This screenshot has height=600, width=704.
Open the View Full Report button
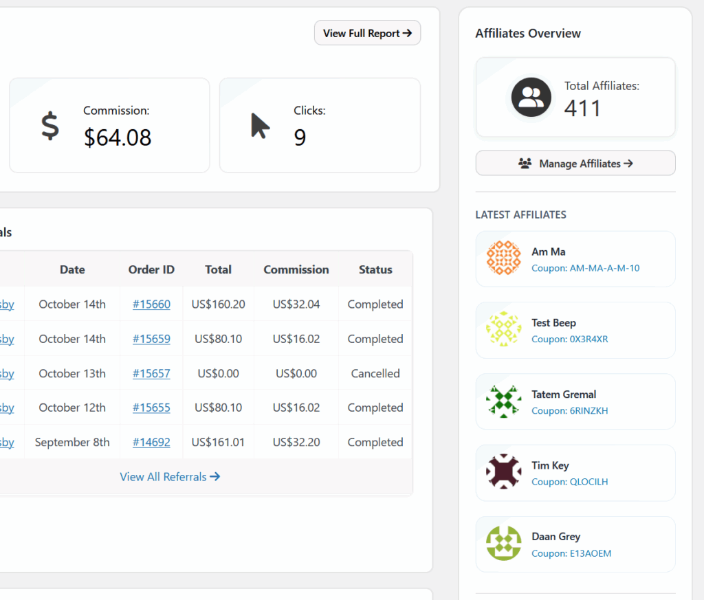[367, 33]
